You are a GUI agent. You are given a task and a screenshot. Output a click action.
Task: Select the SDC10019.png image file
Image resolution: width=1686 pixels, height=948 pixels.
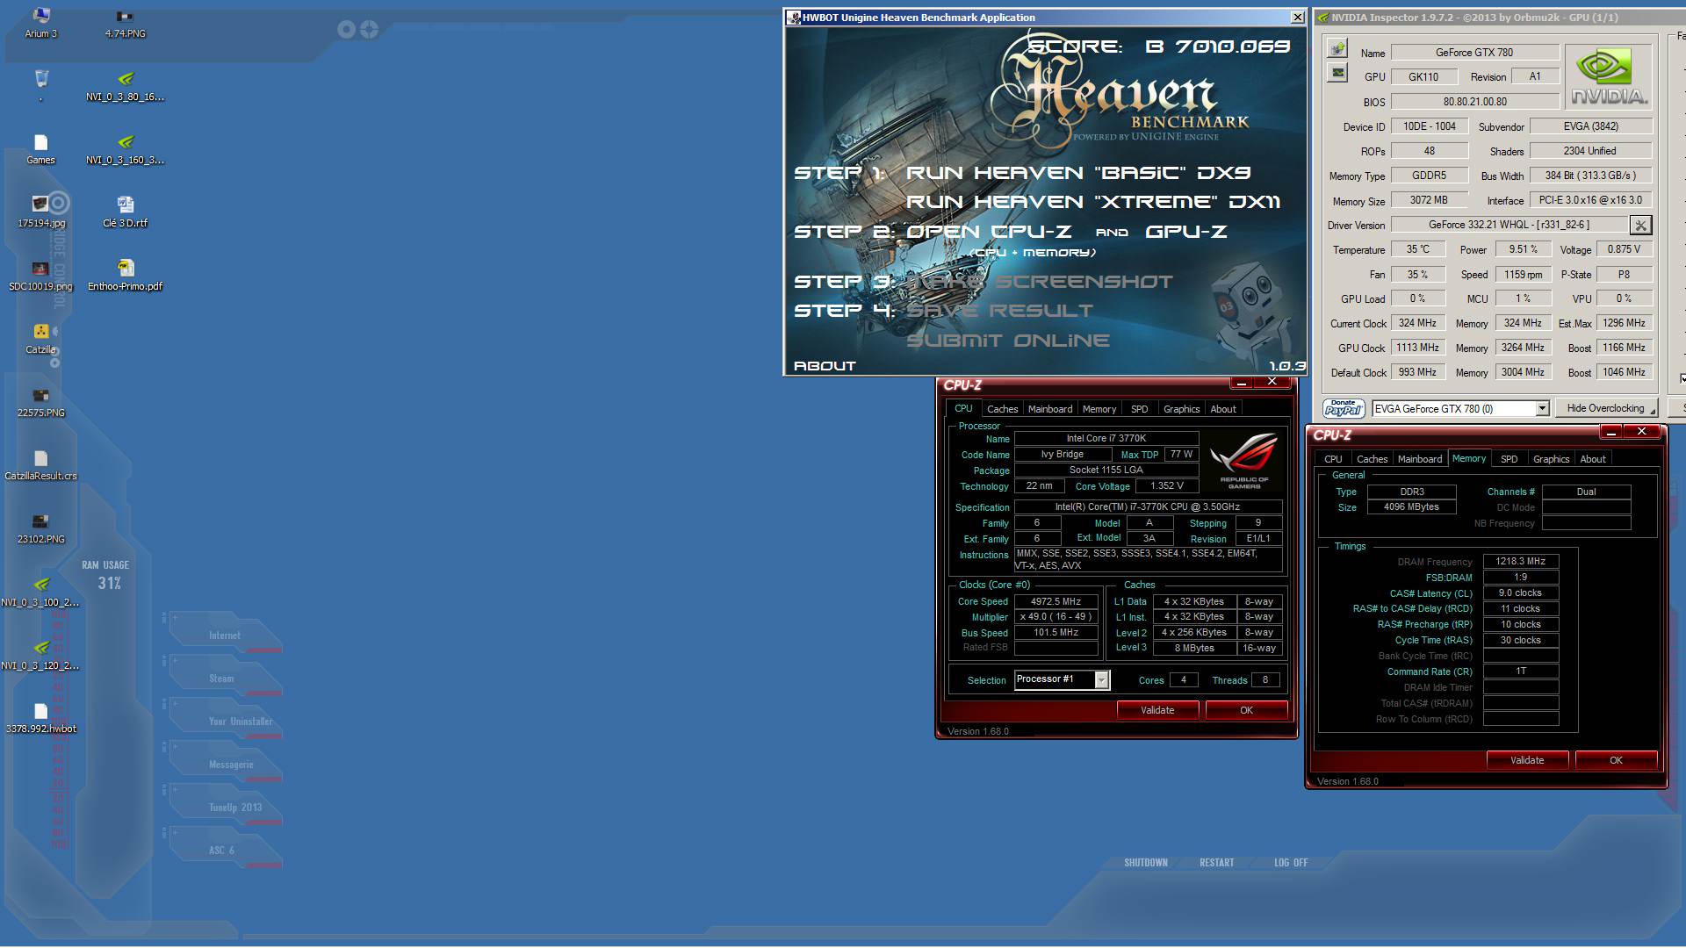[x=40, y=276]
